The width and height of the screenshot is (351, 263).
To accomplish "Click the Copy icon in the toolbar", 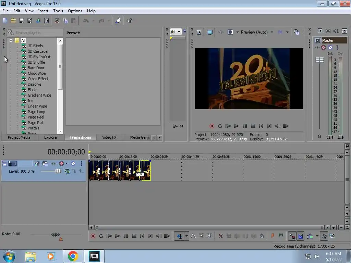I will (65, 21).
